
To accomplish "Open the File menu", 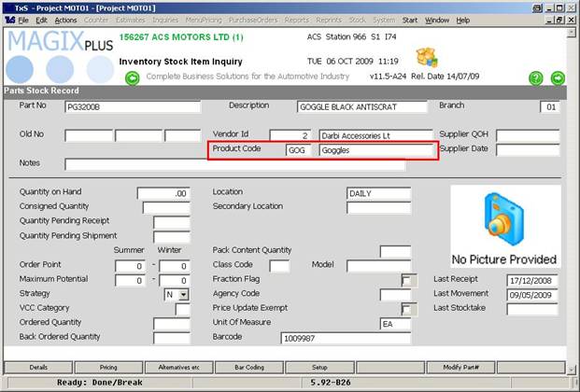I will click(x=23, y=21).
